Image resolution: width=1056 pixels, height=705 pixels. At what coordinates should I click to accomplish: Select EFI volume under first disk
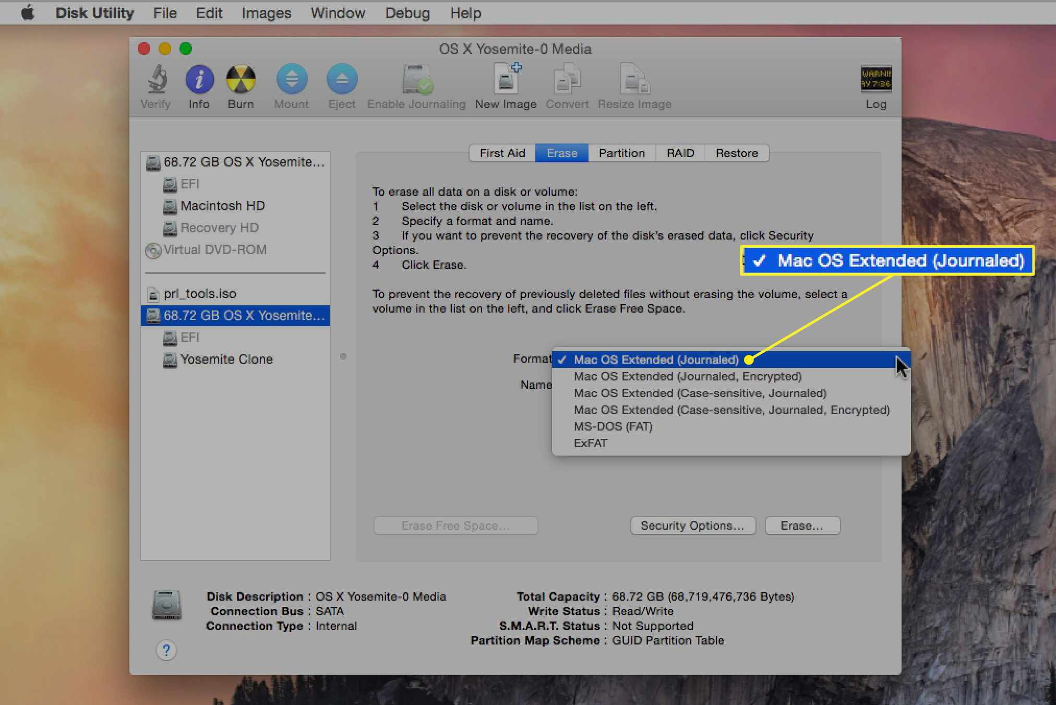pyautogui.click(x=235, y=184)
